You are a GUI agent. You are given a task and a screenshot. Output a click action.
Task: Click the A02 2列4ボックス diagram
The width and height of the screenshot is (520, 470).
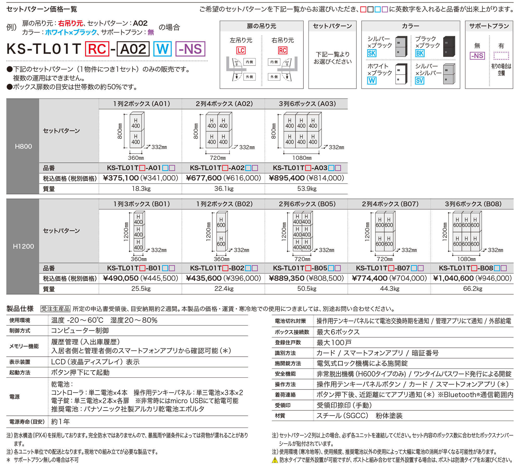point(218,130)
